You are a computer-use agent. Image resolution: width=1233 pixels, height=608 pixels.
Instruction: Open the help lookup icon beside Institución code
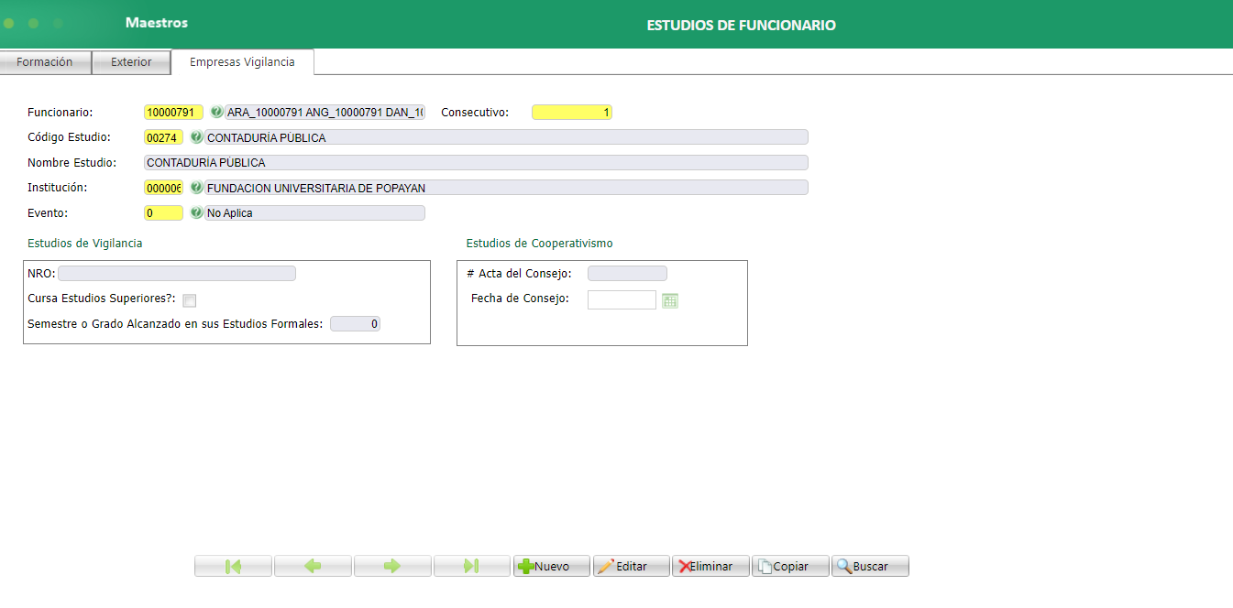pyautogui.click(x=196, y=188)
